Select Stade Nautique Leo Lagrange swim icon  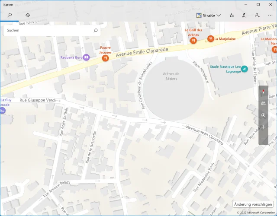244,69
